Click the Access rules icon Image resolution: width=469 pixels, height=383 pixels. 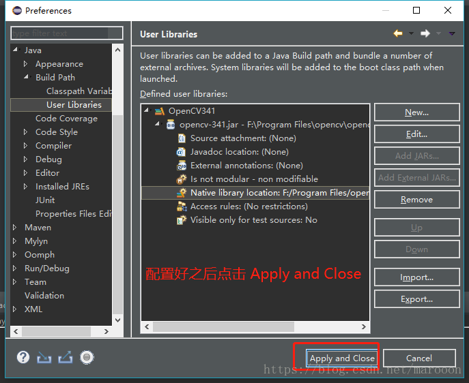[x=182, y=206]
